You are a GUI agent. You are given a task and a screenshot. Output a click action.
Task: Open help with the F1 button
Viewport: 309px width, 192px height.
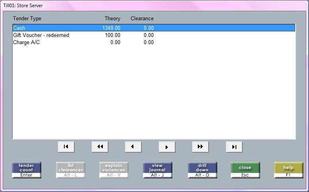(x=288, y=170)
